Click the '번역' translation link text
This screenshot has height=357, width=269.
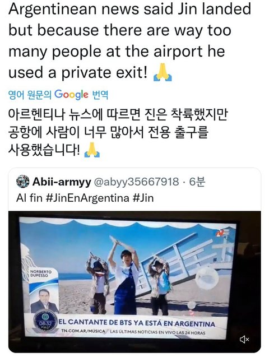[x=100, y=95]
